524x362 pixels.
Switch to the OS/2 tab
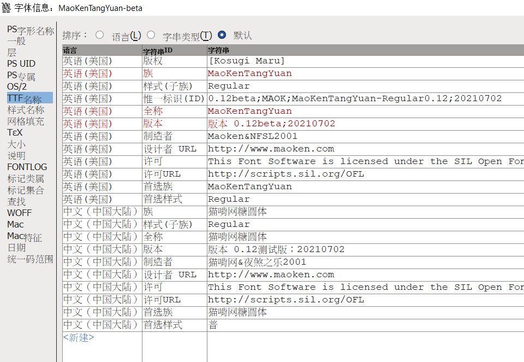pos(17,86)
